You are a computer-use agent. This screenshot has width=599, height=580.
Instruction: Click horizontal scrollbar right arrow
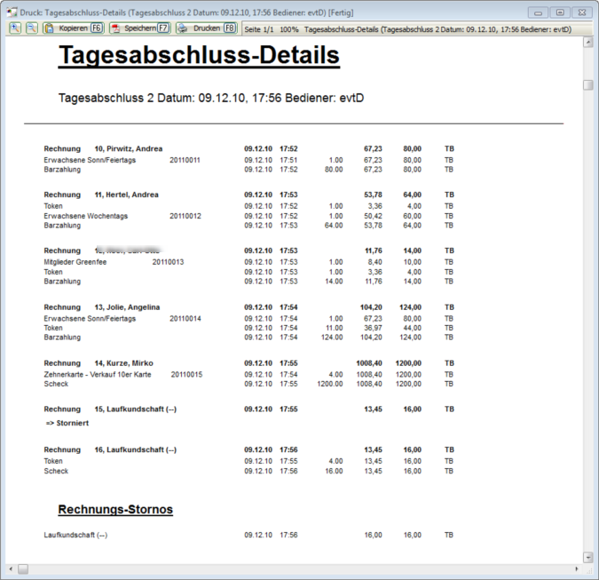(x=577, y=569)
